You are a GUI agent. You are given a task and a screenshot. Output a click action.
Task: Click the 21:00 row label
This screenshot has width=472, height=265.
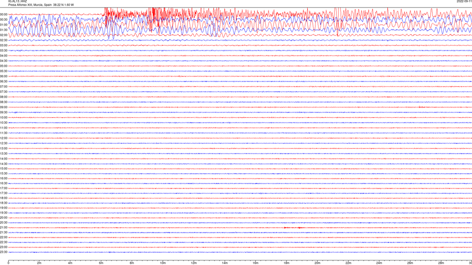[3, 227]
